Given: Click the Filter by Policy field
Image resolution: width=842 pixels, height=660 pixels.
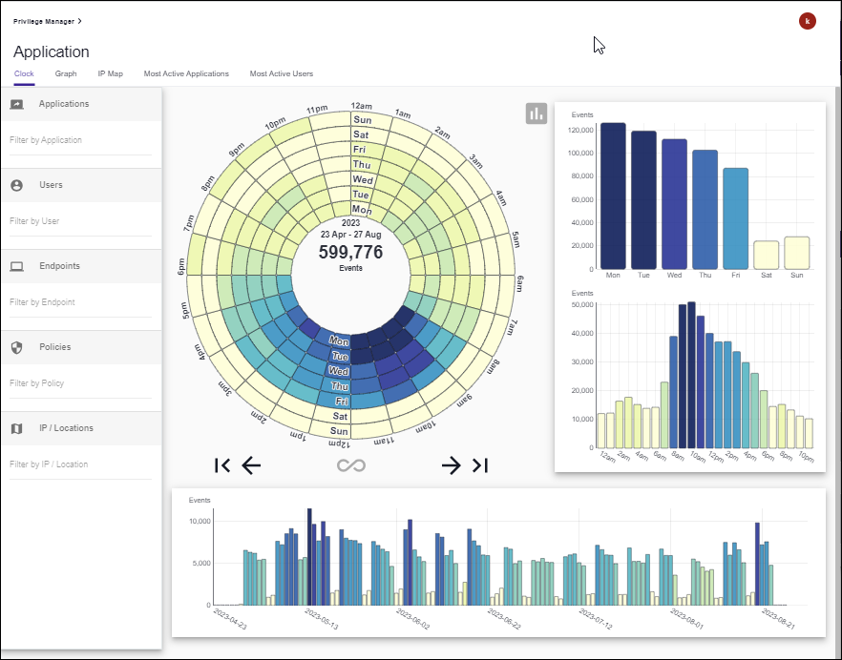Looking at the screenshot, I should (80, 383).
